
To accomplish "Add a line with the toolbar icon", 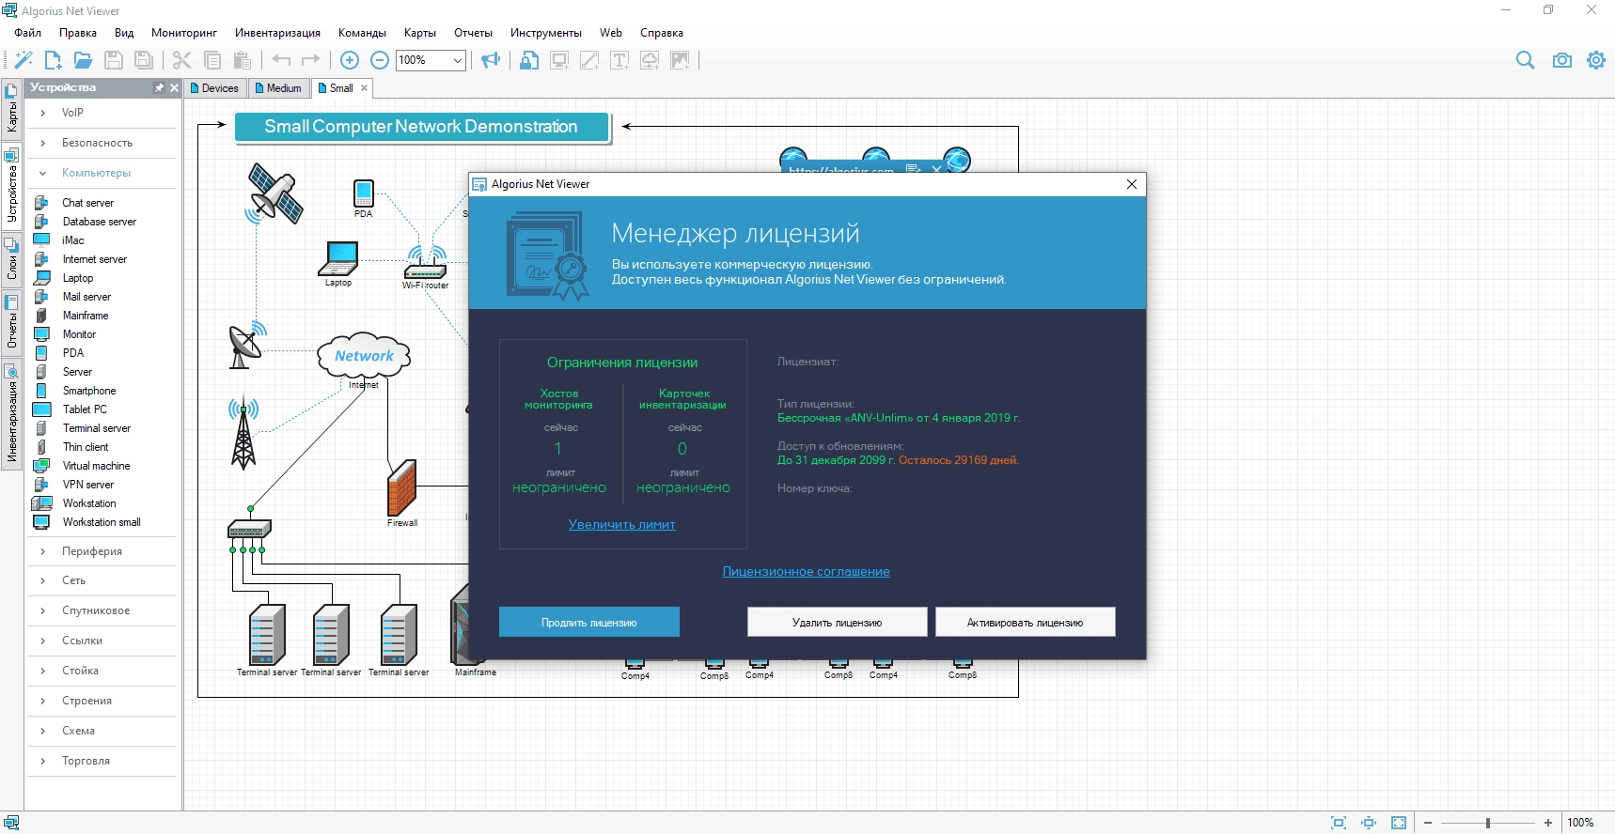I will tap(589, 60).
